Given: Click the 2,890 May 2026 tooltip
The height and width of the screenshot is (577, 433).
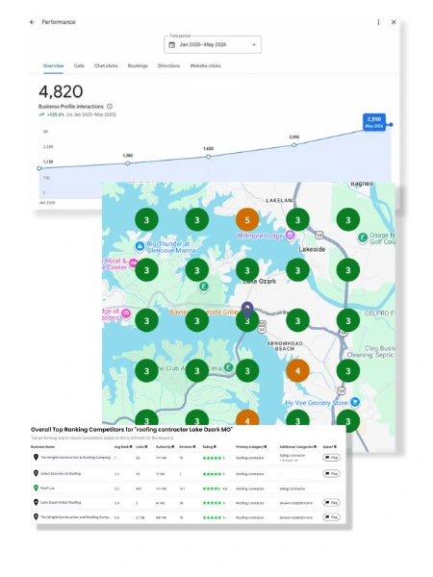Looking at the screenshot, I should (x=374, y=122).
